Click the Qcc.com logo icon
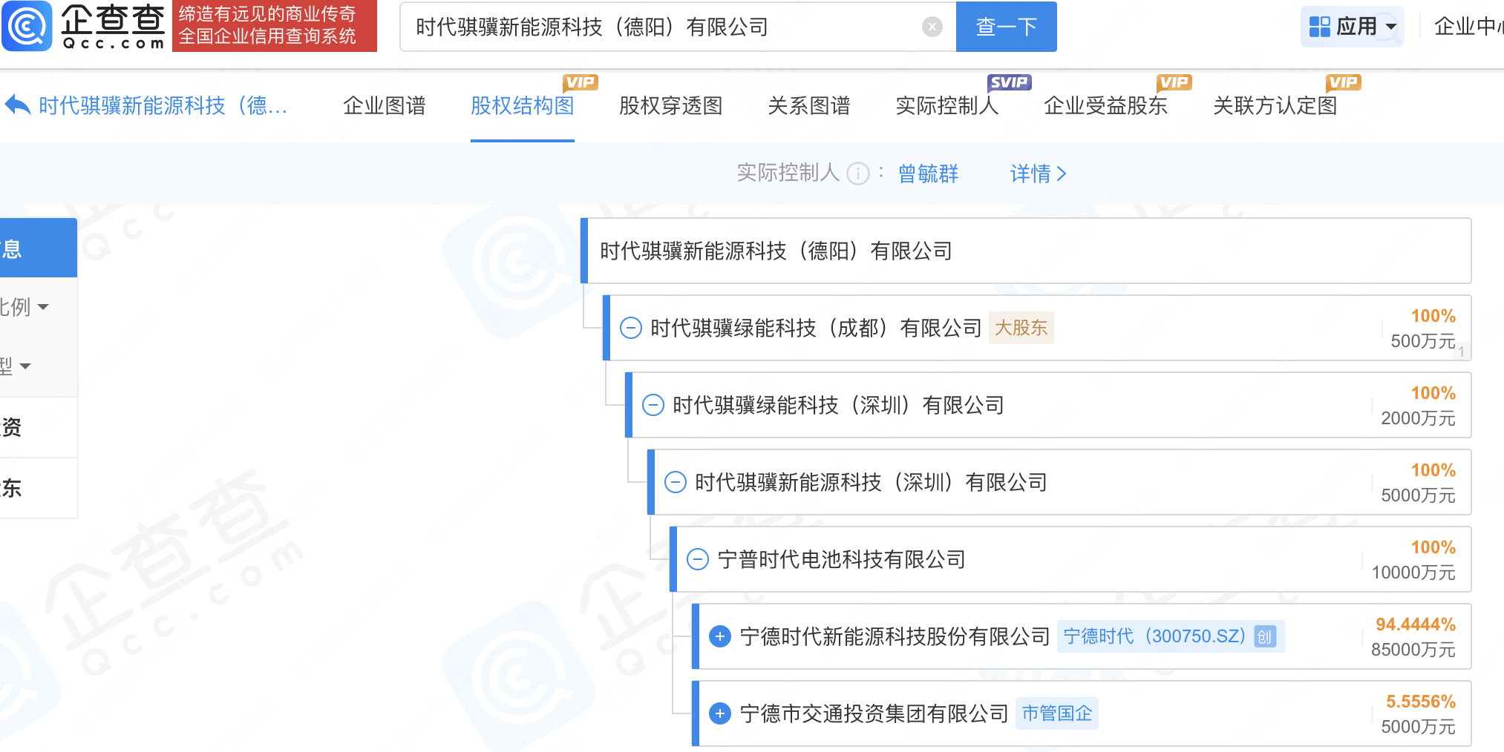1504x752 pixels. point(27,26)
